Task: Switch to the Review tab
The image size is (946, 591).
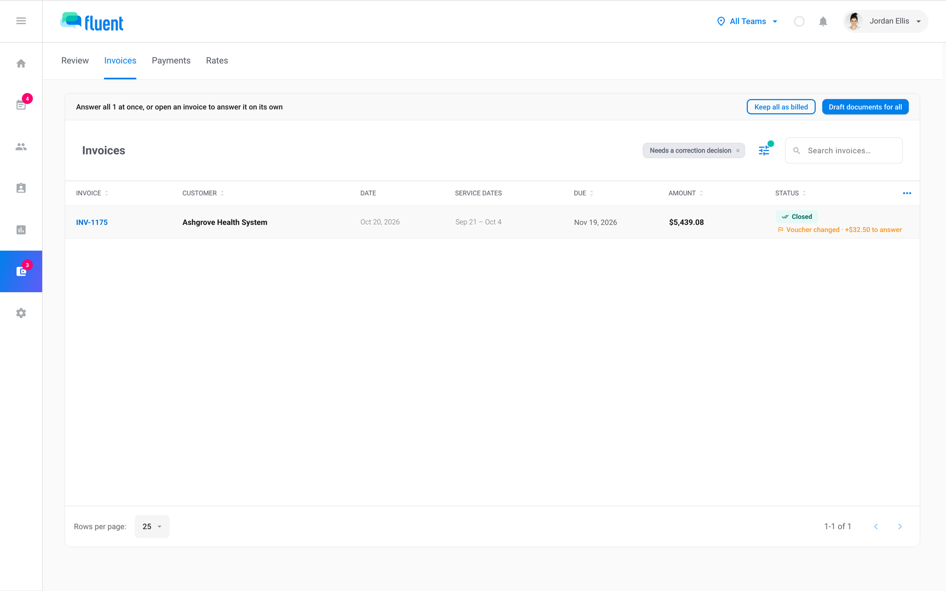Action: tap(75, 61)
